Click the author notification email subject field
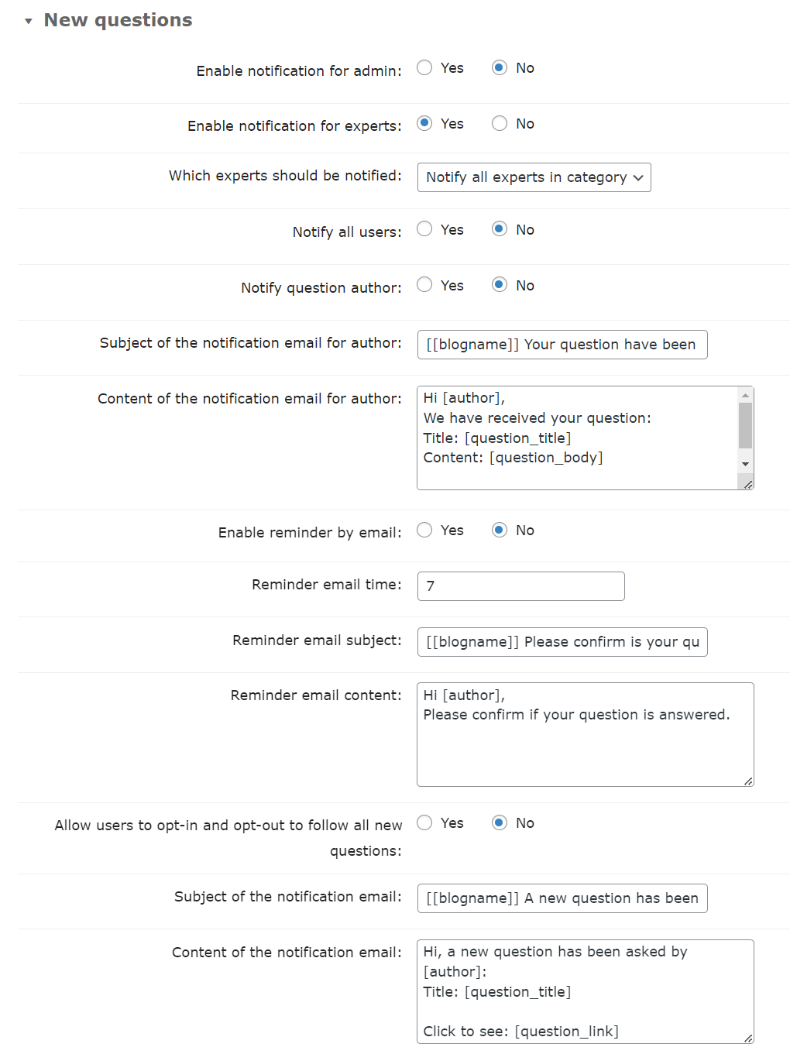The width and height of the screenshot is (790, 1061). (562, 345)
